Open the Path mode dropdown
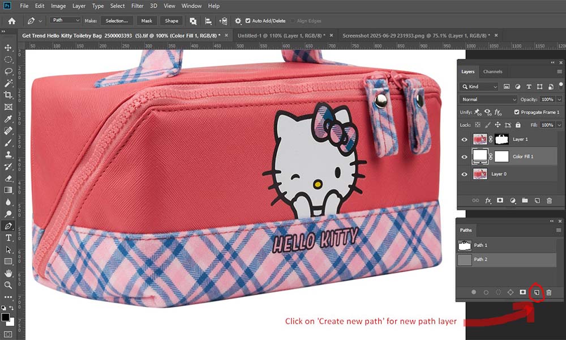 [x=65, y=20]
